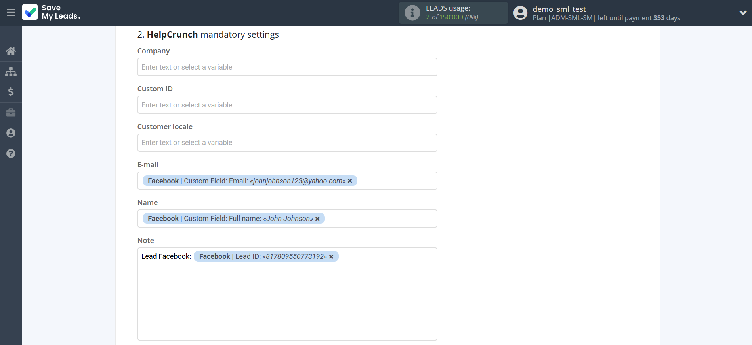This screenshot has height=345, width=752.
Task: Click the LEADS usage info icon
Action: (412, 13)
